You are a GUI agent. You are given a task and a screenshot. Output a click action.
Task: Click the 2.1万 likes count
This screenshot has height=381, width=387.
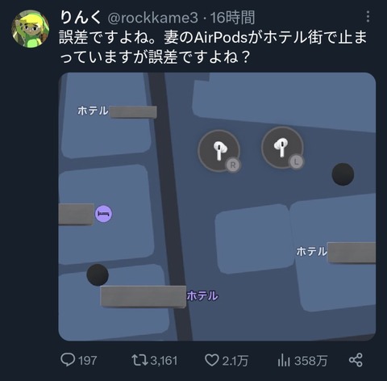(235, 361)
